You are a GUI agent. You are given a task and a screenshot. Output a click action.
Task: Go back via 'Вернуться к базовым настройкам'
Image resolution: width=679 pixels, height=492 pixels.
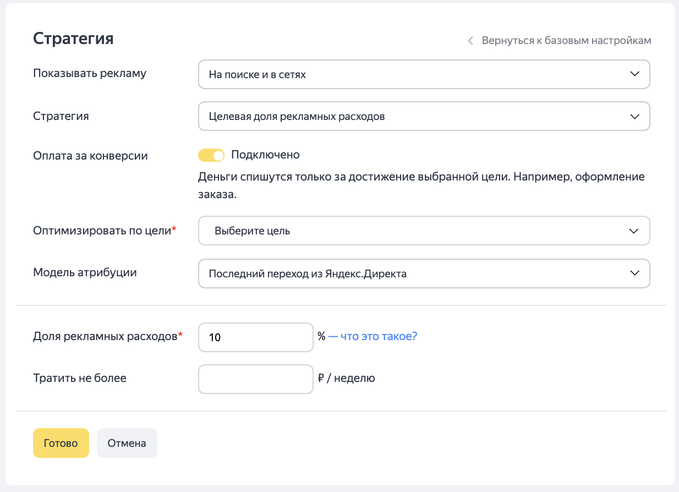[566, 41]
